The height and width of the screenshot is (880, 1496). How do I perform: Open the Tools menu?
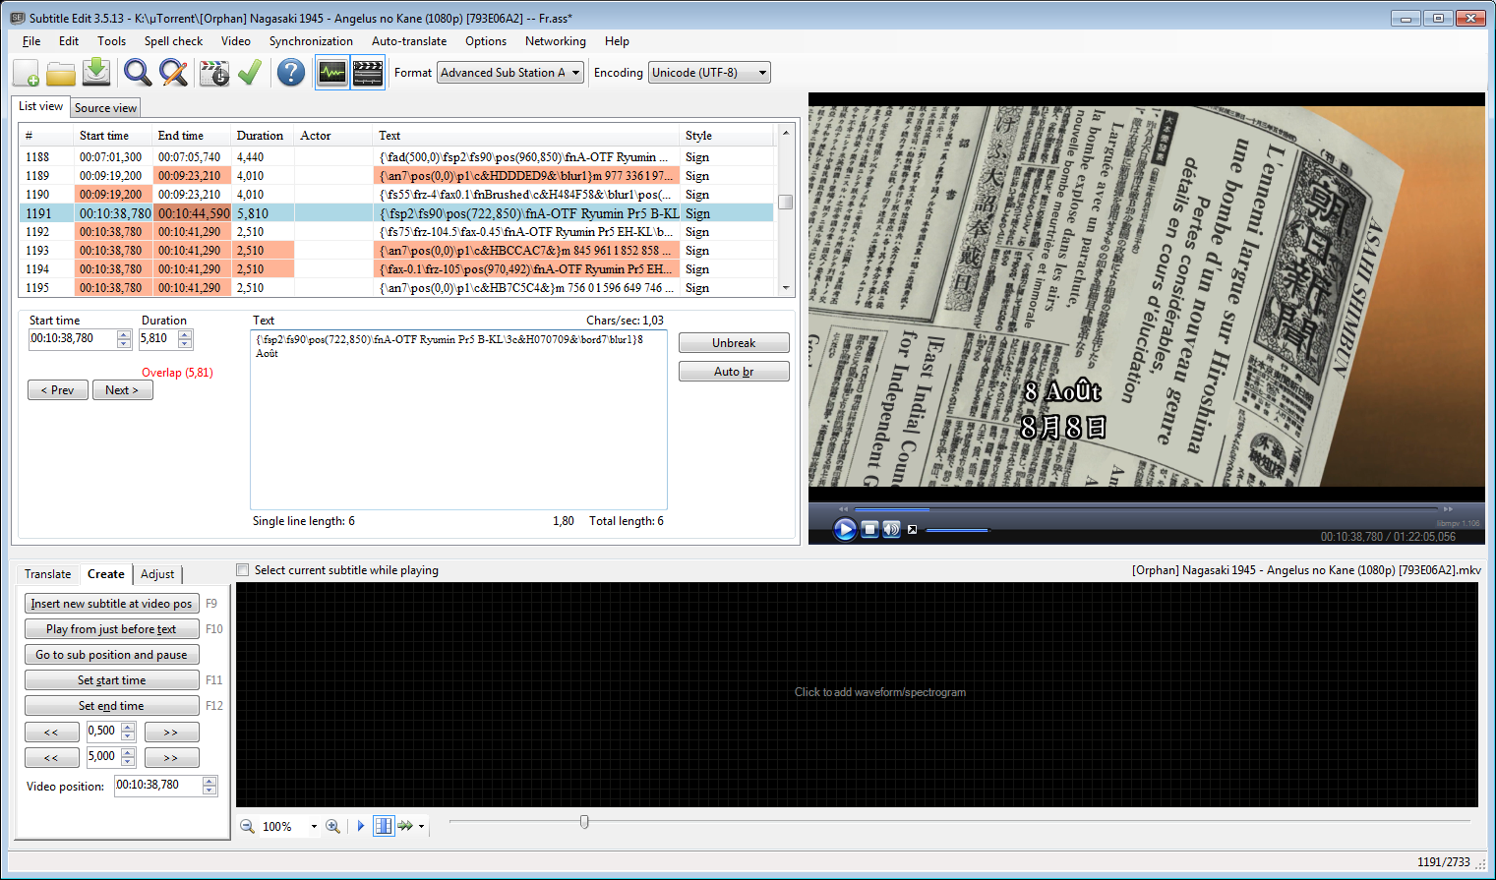coord(111,41)
